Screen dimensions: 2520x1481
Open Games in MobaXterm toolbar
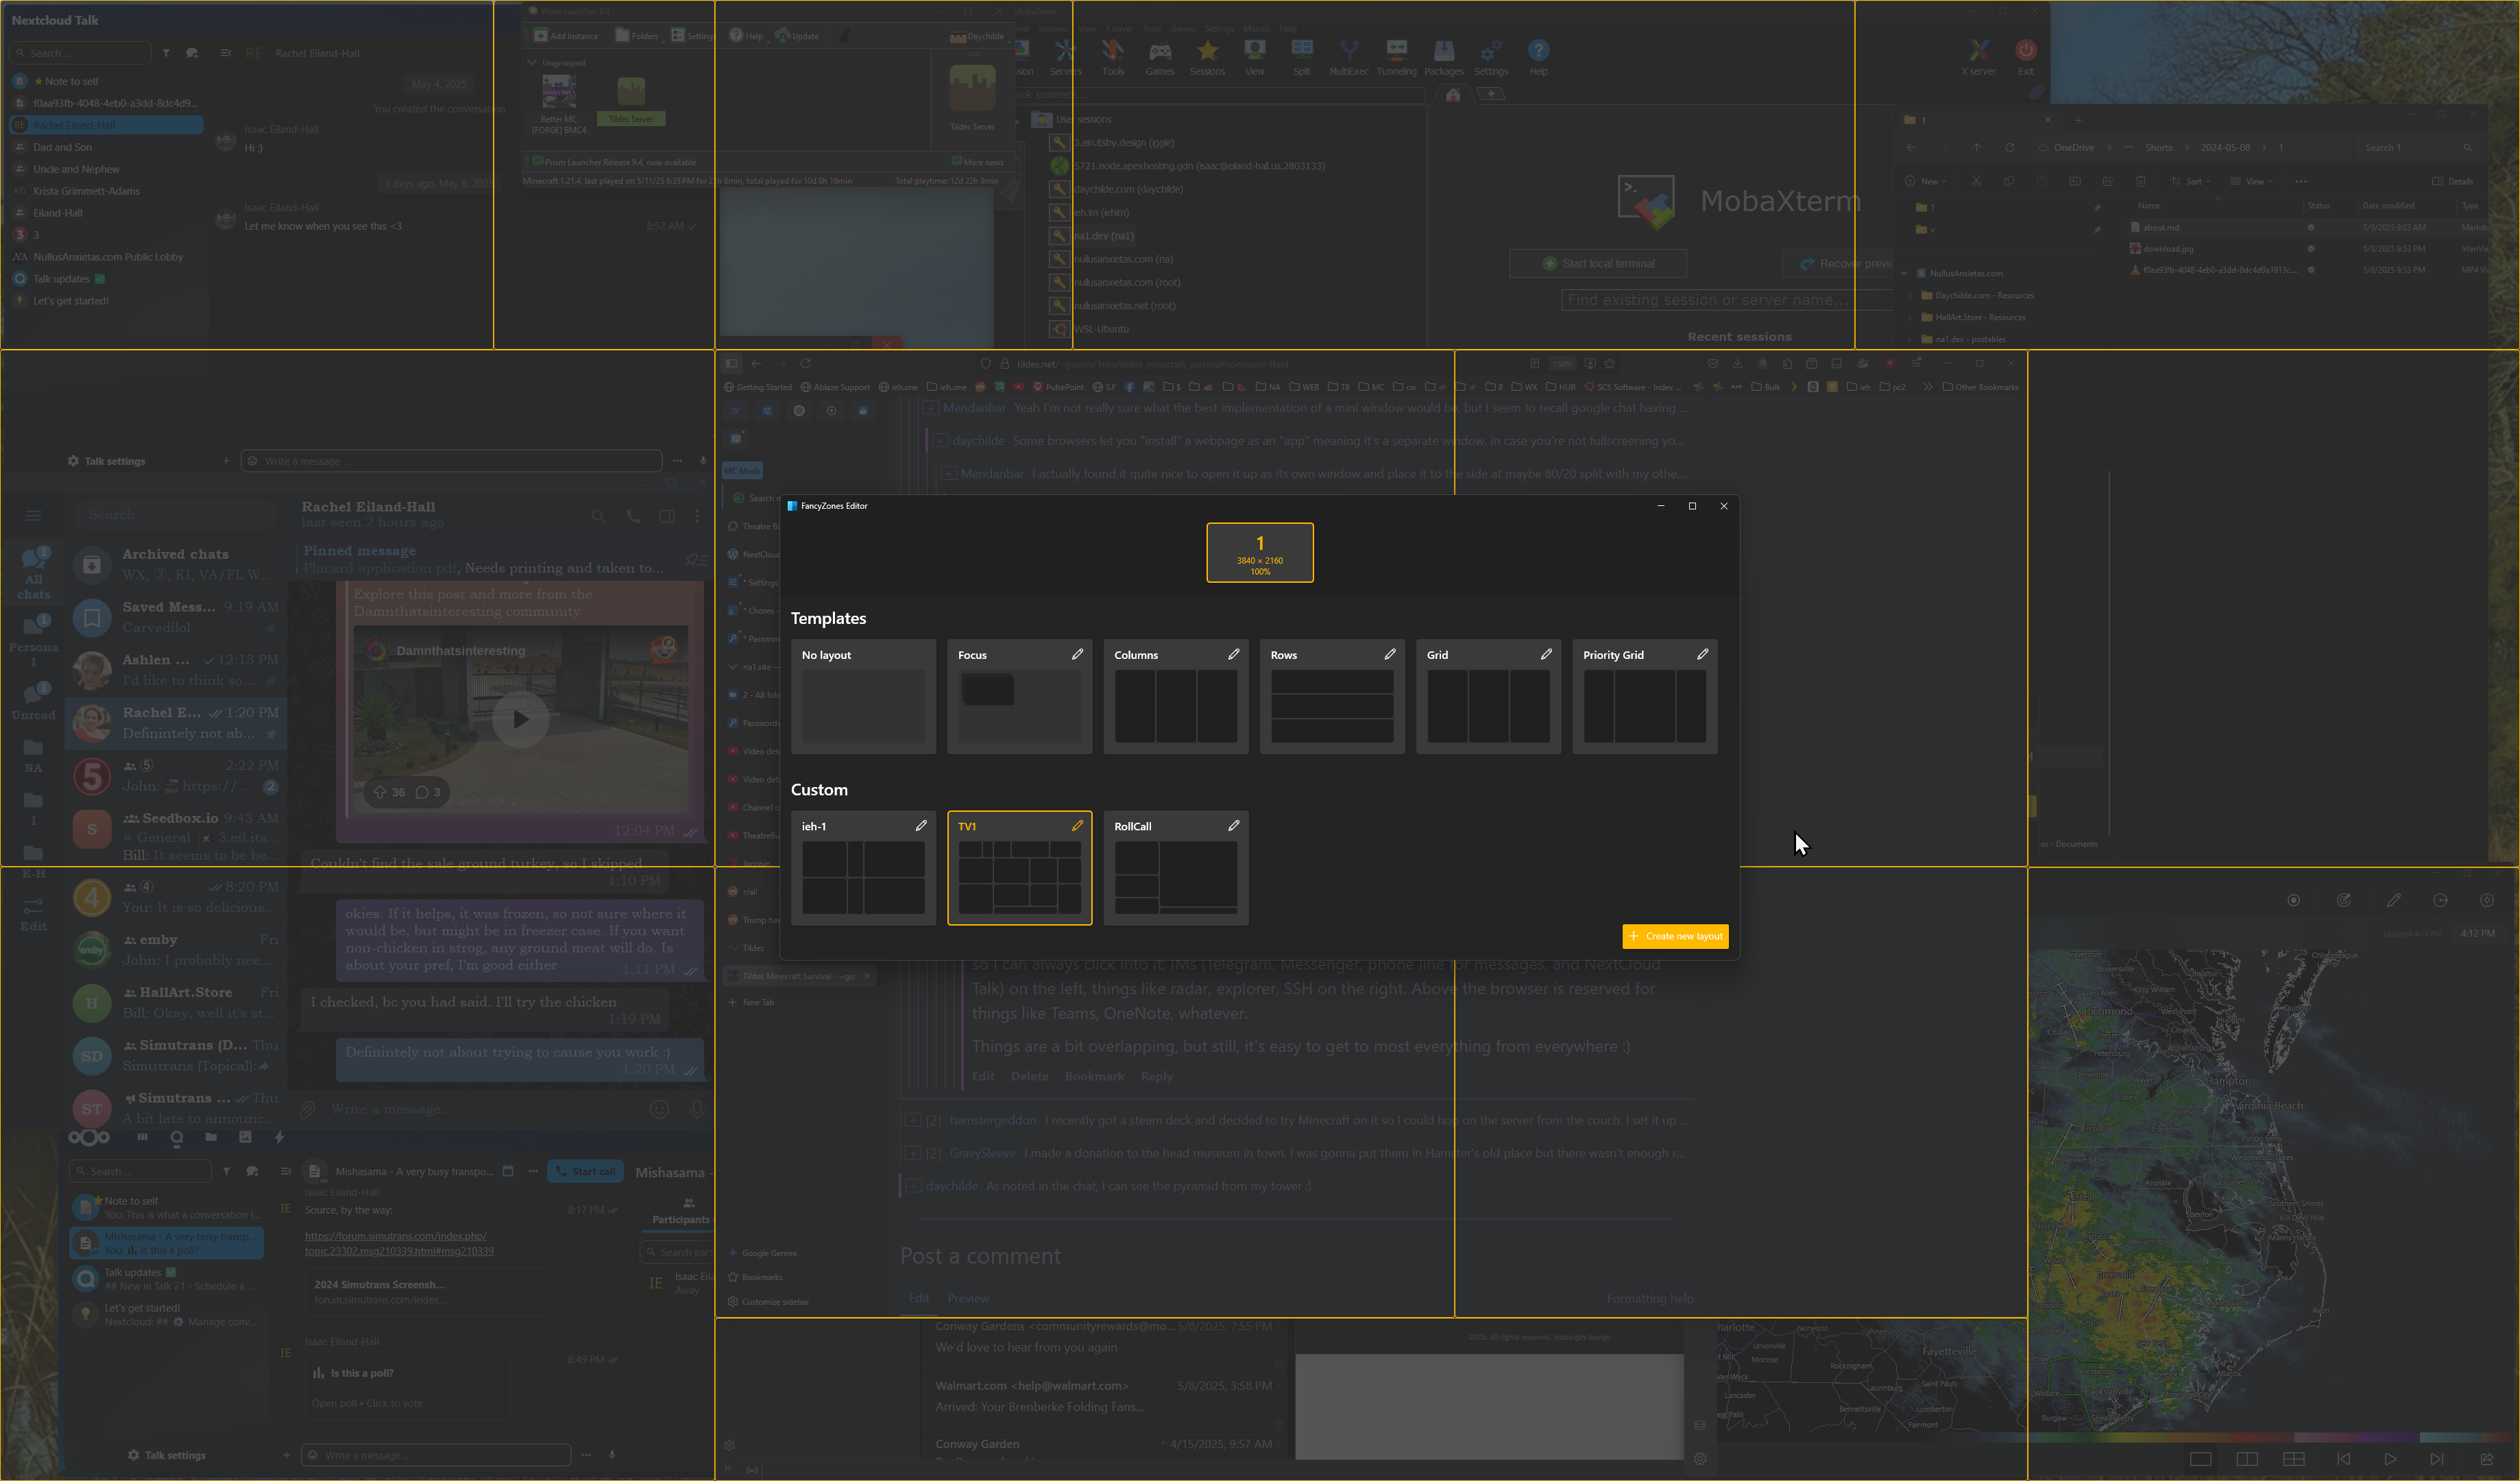click(1160, 57)
